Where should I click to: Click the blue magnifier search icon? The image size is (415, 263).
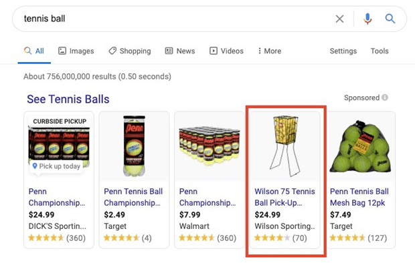tap(390, 19)
